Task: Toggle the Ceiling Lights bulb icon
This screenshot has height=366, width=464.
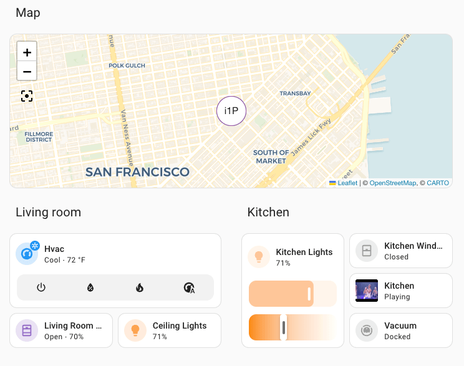Action: point(135,330)
